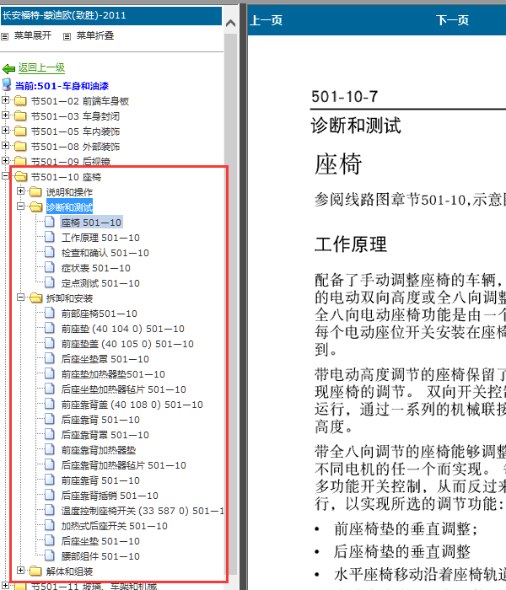Open 后座靠背加热器毡片 501—10 entry
The height and width of the screenshot is (590, 506).
(123, 465)
